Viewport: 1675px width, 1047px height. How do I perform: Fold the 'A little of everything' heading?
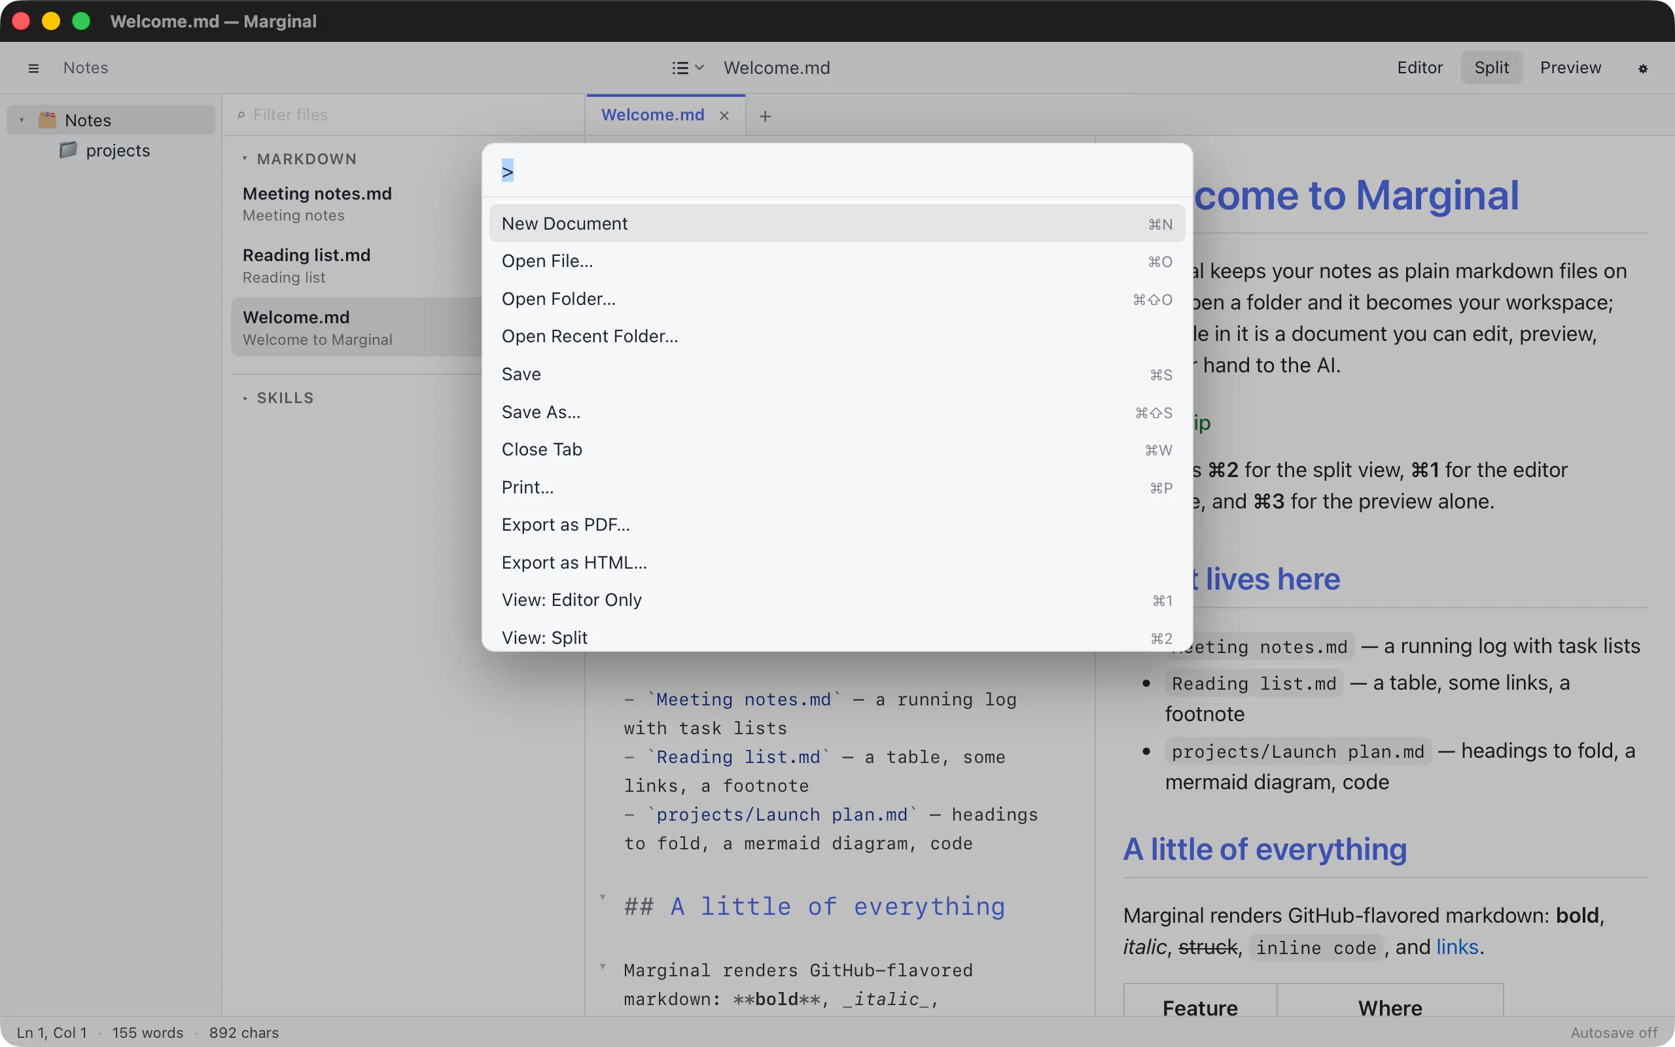click(x=602, y=896)
